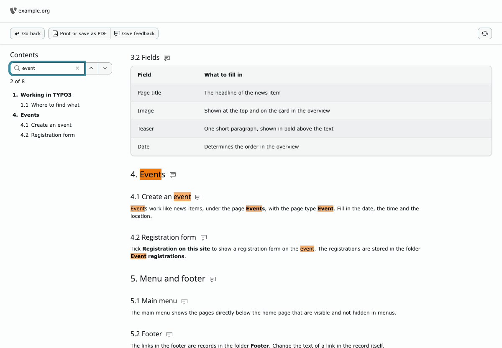Click the comment icon next to 4. Events heading

click(173, 175)
